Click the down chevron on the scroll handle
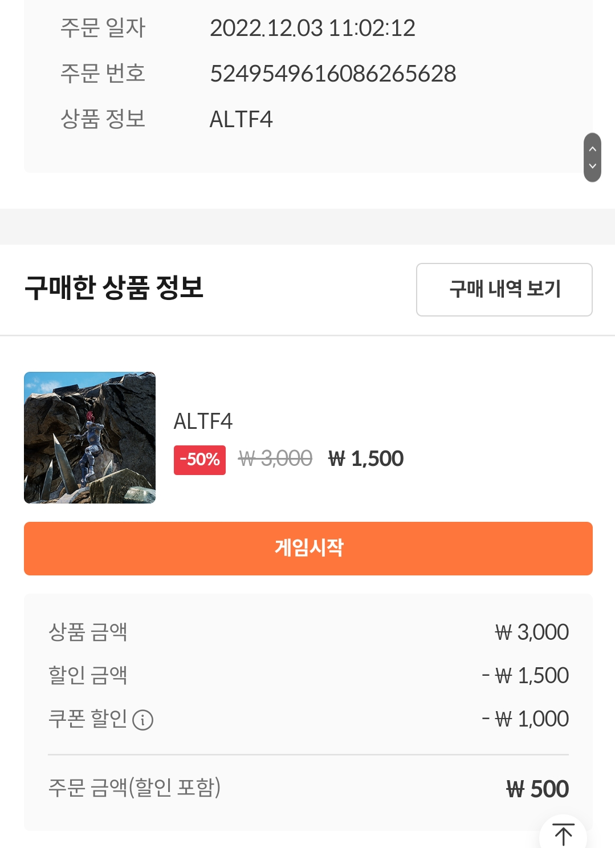615x848 pixels. [x=592, y=167]
